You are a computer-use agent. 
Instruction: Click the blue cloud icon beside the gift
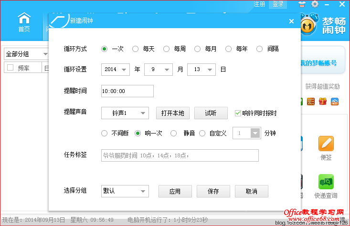click(x=335, y=101)
